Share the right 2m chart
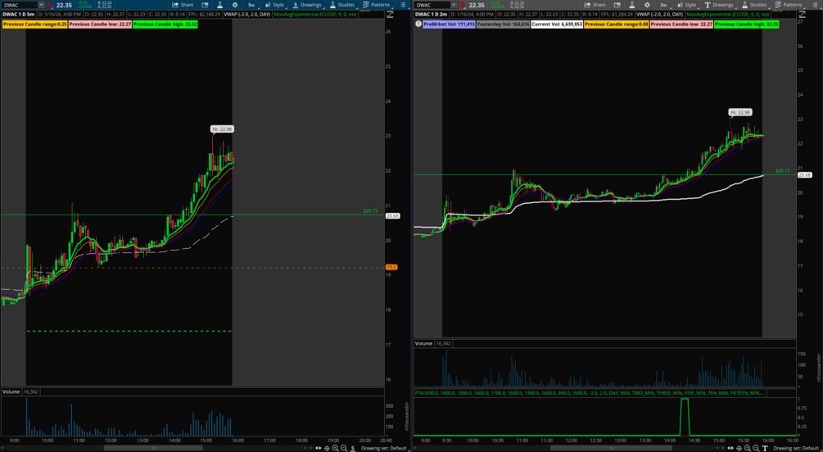 pos(595,5)
